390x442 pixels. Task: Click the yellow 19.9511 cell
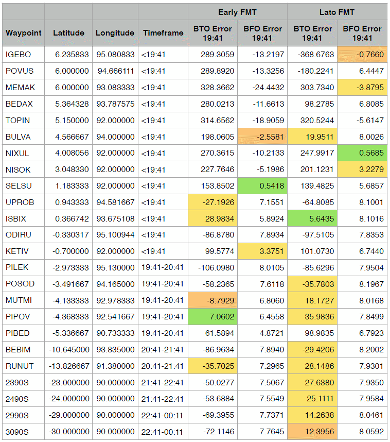[x=312, y=137]
